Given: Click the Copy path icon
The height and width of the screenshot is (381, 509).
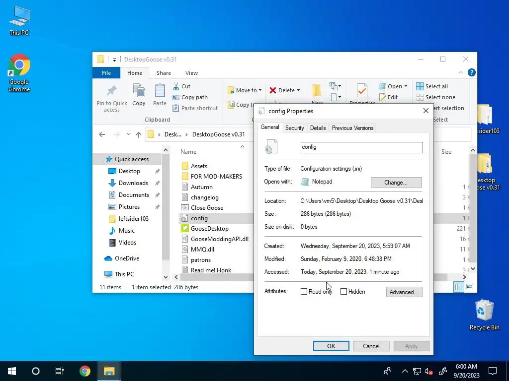Looking at the screenshot, I should pos(175,97).
